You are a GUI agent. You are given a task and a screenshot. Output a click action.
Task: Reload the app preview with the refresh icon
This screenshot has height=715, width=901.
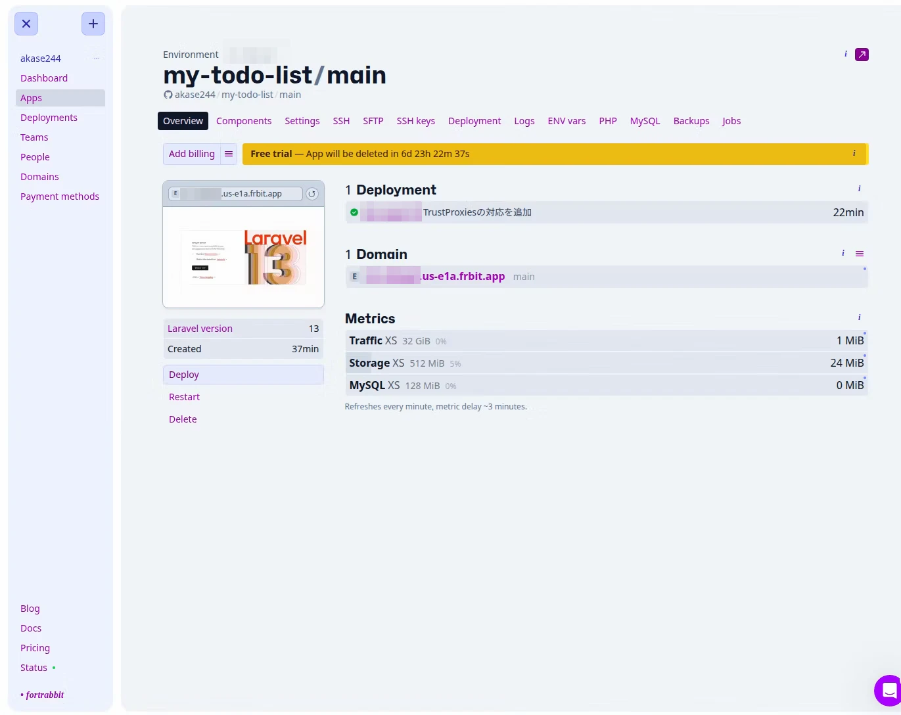pos(312,194)
